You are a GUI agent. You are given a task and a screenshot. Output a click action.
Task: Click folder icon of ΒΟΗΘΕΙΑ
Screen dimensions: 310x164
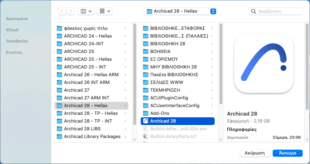pos(146,52)
